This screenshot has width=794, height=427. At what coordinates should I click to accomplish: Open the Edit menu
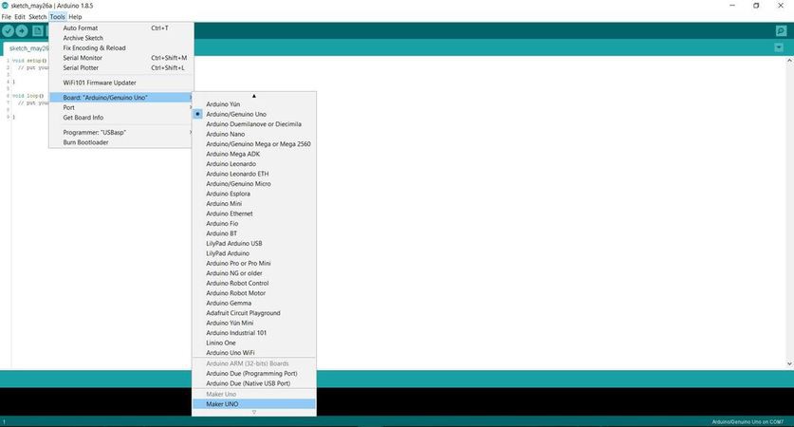[x=20, y=17]
